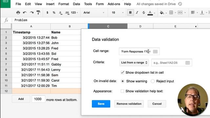Click the fx formula icon
The width and height of the screenshot is (210, 118).
[x=6, y=20]
